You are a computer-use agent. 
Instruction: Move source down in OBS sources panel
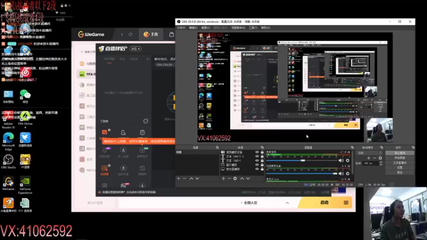pyautogui.click(x=248, y=179)
